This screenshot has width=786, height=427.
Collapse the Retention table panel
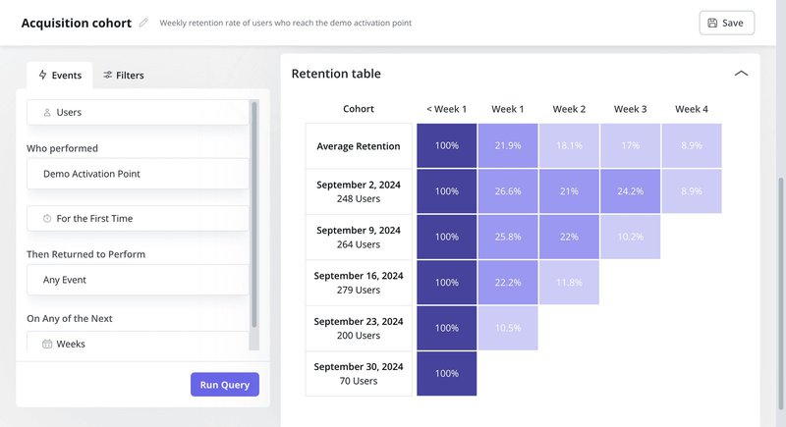tap(741, 74)
